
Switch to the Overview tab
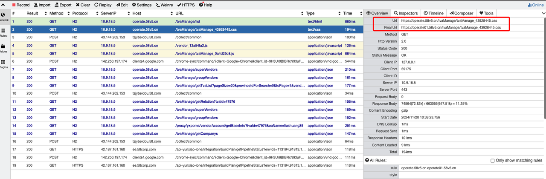(x=377, y=13)
